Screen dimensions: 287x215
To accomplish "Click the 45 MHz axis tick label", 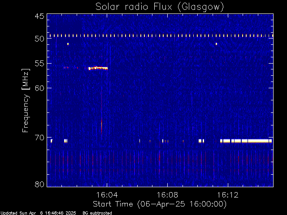I will click(x=39, y=16).
